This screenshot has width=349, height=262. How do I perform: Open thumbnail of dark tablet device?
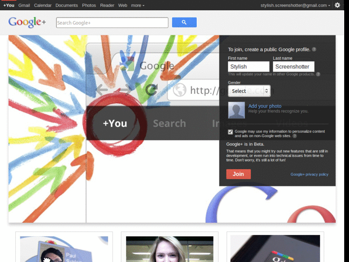(x=275, y=248)
